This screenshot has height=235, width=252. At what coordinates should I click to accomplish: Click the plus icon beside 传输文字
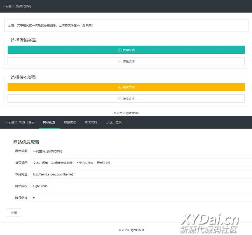(x=120, y=61)
